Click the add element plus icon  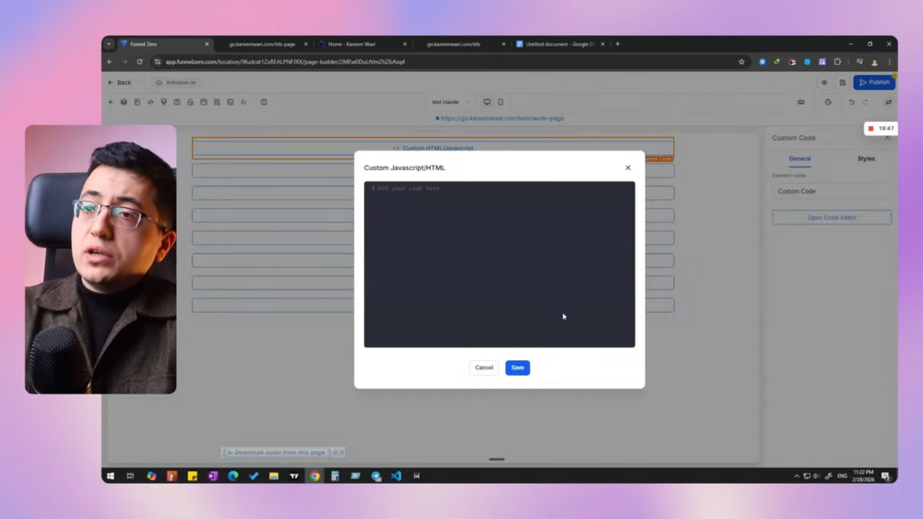click(x=111, y=102)
